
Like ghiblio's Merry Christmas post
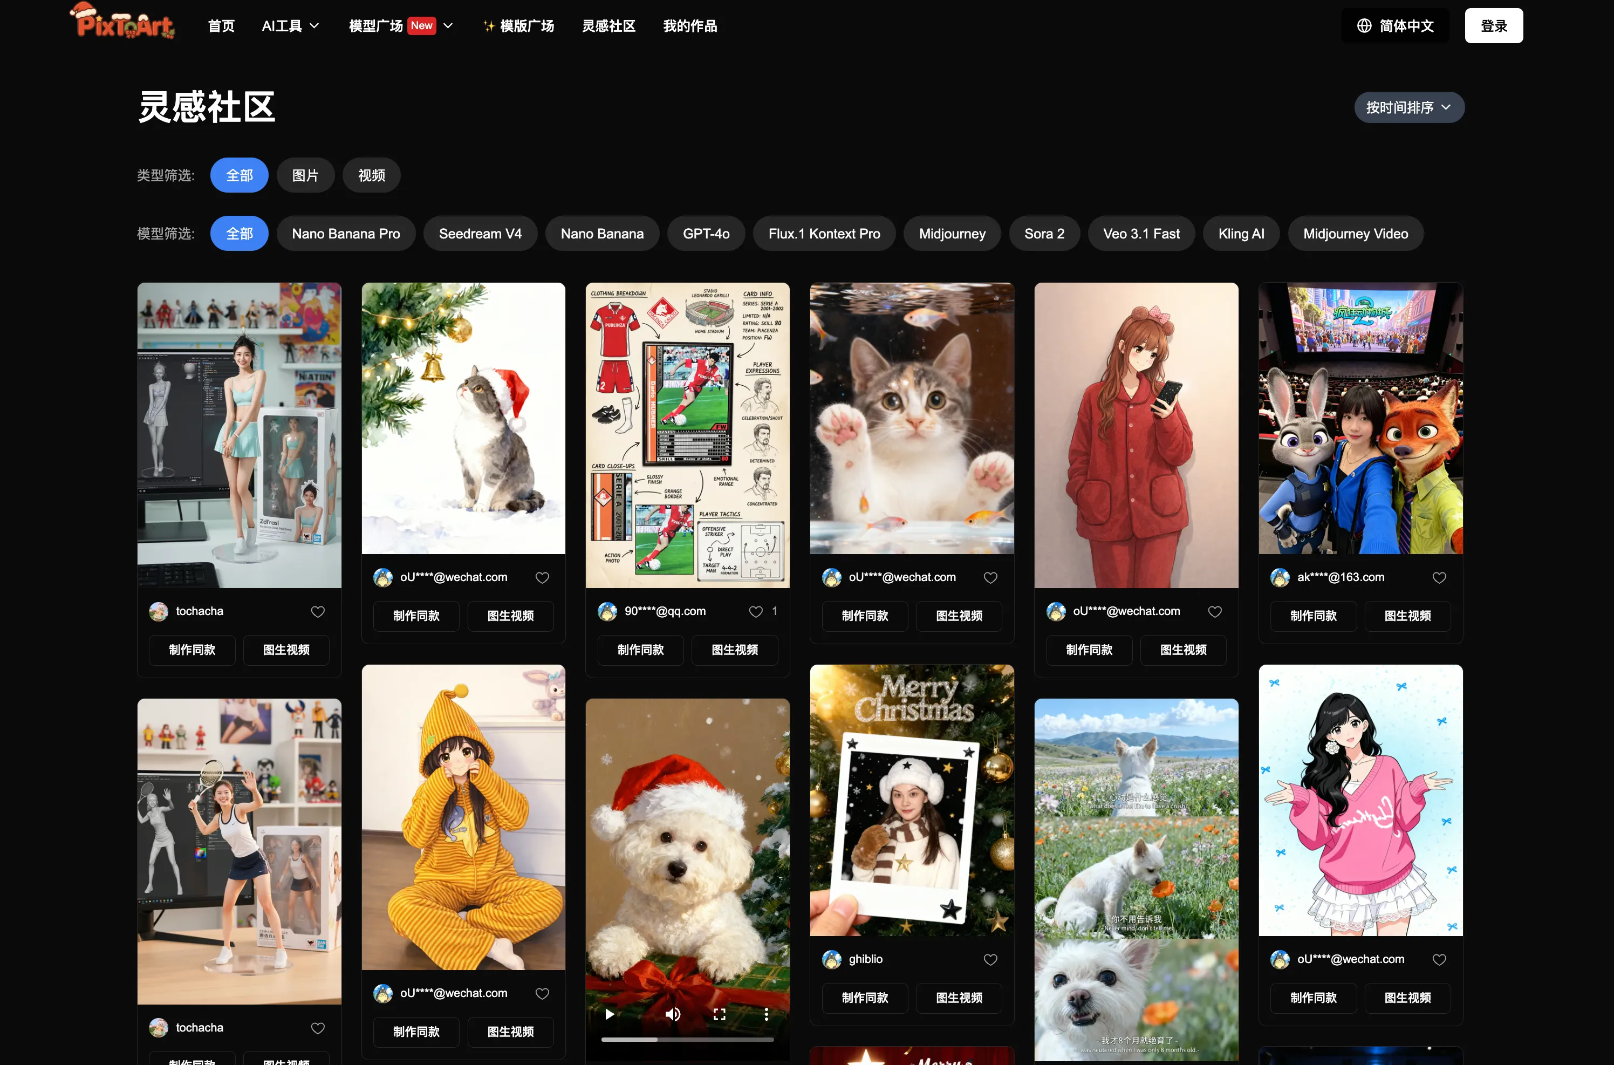990,959
